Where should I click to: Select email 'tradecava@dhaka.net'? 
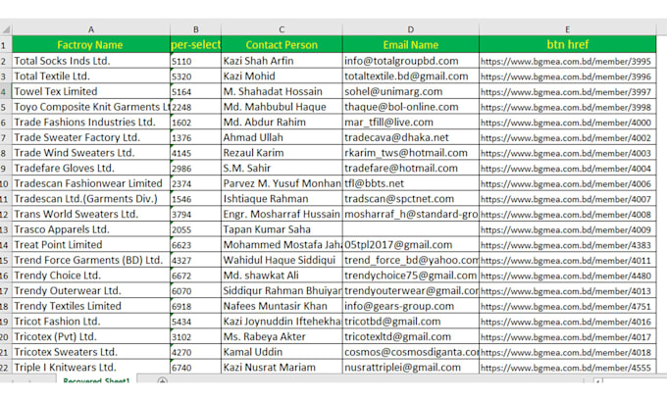pos(410,137)
